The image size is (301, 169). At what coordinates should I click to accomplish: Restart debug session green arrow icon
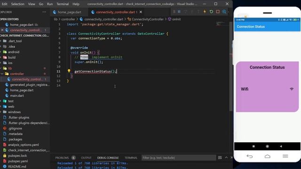[x=211, y=12]
